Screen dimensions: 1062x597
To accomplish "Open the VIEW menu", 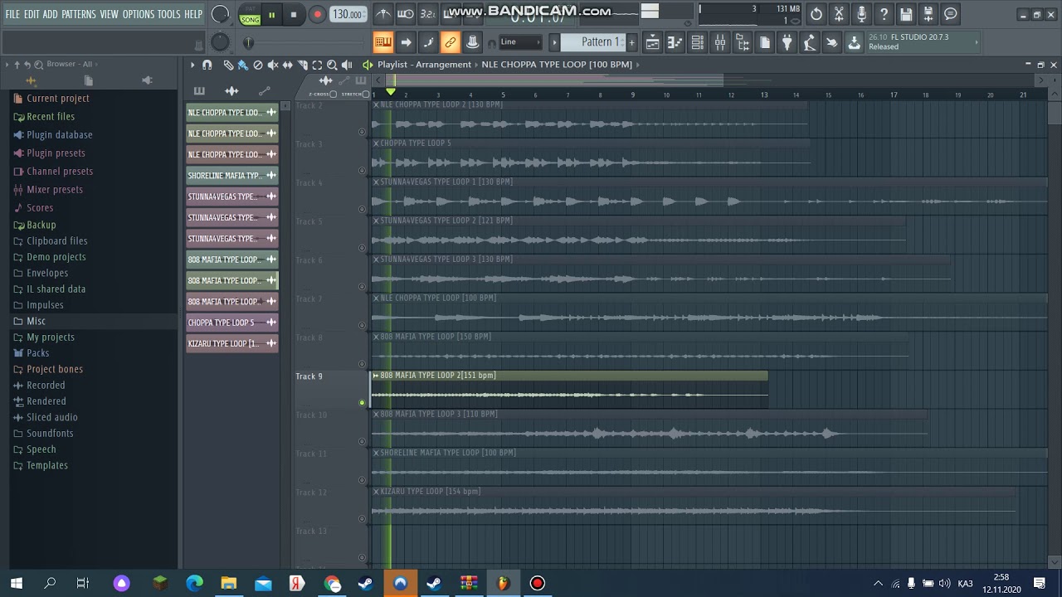I will point(110,14).
